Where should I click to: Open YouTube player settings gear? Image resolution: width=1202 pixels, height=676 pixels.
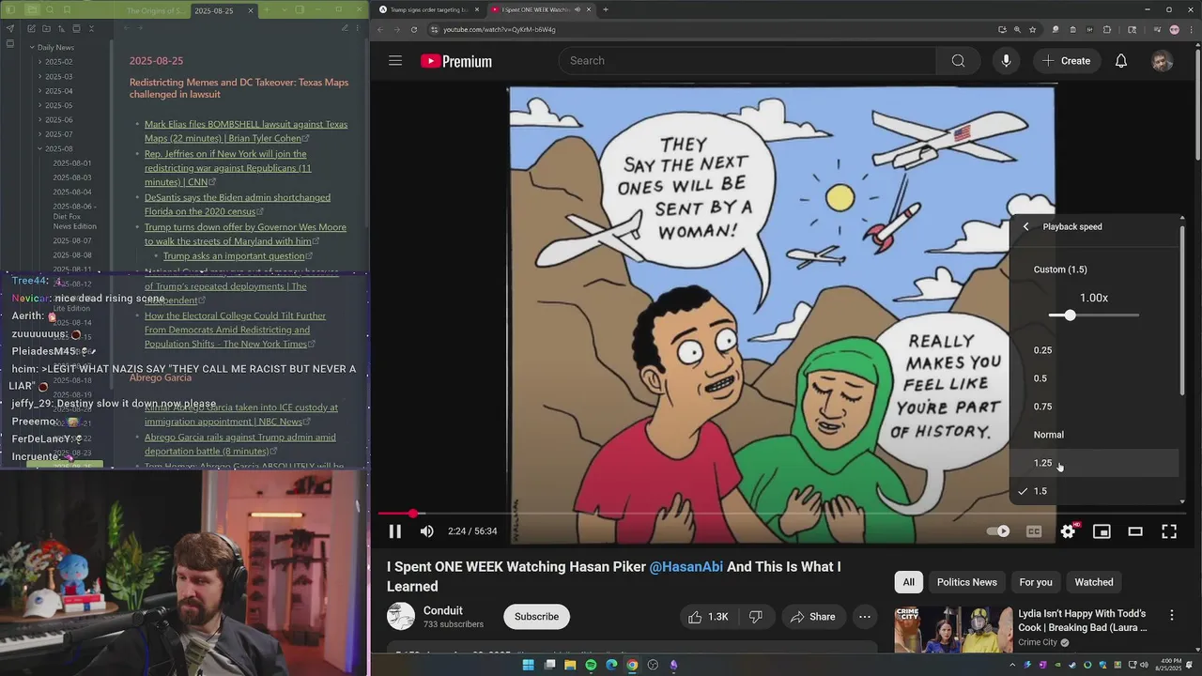pyautogui.click(x=1068, y=531)
